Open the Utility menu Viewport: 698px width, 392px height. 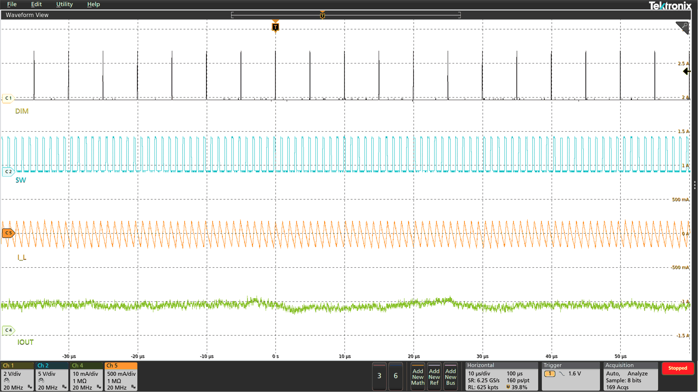pyautogui.click(x=64, y=4)
